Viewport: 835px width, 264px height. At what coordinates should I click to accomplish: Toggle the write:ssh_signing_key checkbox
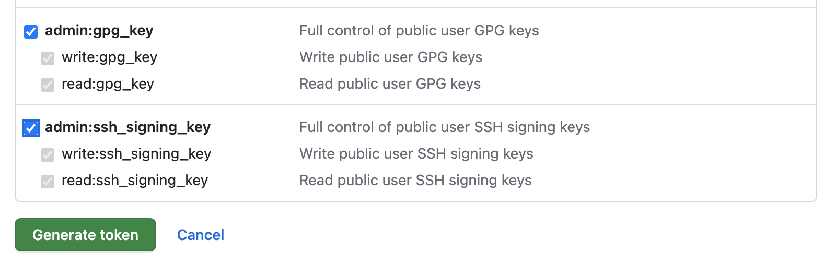(x=48, y=155)
